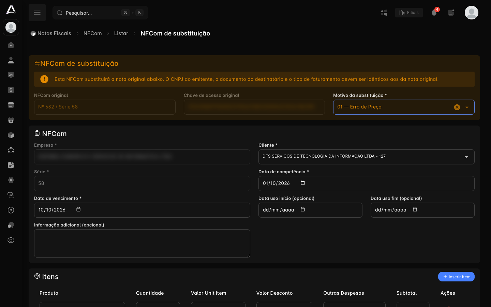Go to NFCom breadcrumb
This screenshot has height=307, width=491.
(x=93, y=33)
